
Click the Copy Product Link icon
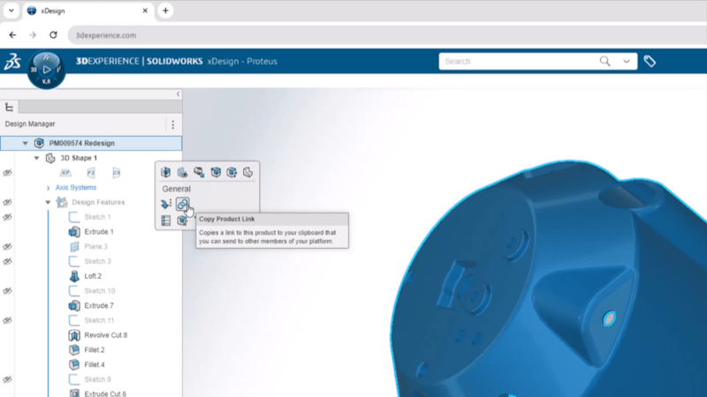[182, 204]
